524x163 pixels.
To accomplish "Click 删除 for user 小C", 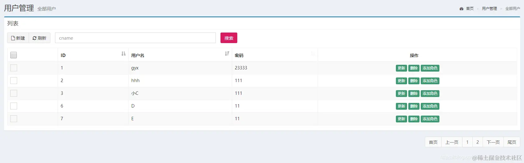I will [x=414, y=94].
